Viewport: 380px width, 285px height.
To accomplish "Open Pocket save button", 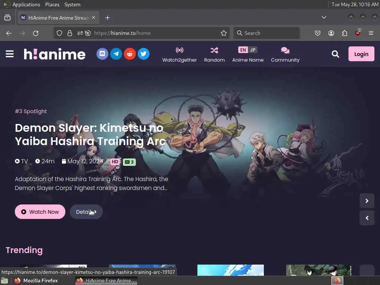I will click(x=318, y=33).
